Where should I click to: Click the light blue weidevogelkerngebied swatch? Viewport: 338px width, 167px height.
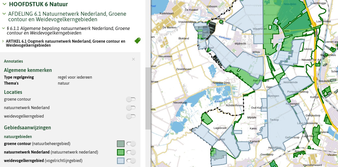[121, 161]
